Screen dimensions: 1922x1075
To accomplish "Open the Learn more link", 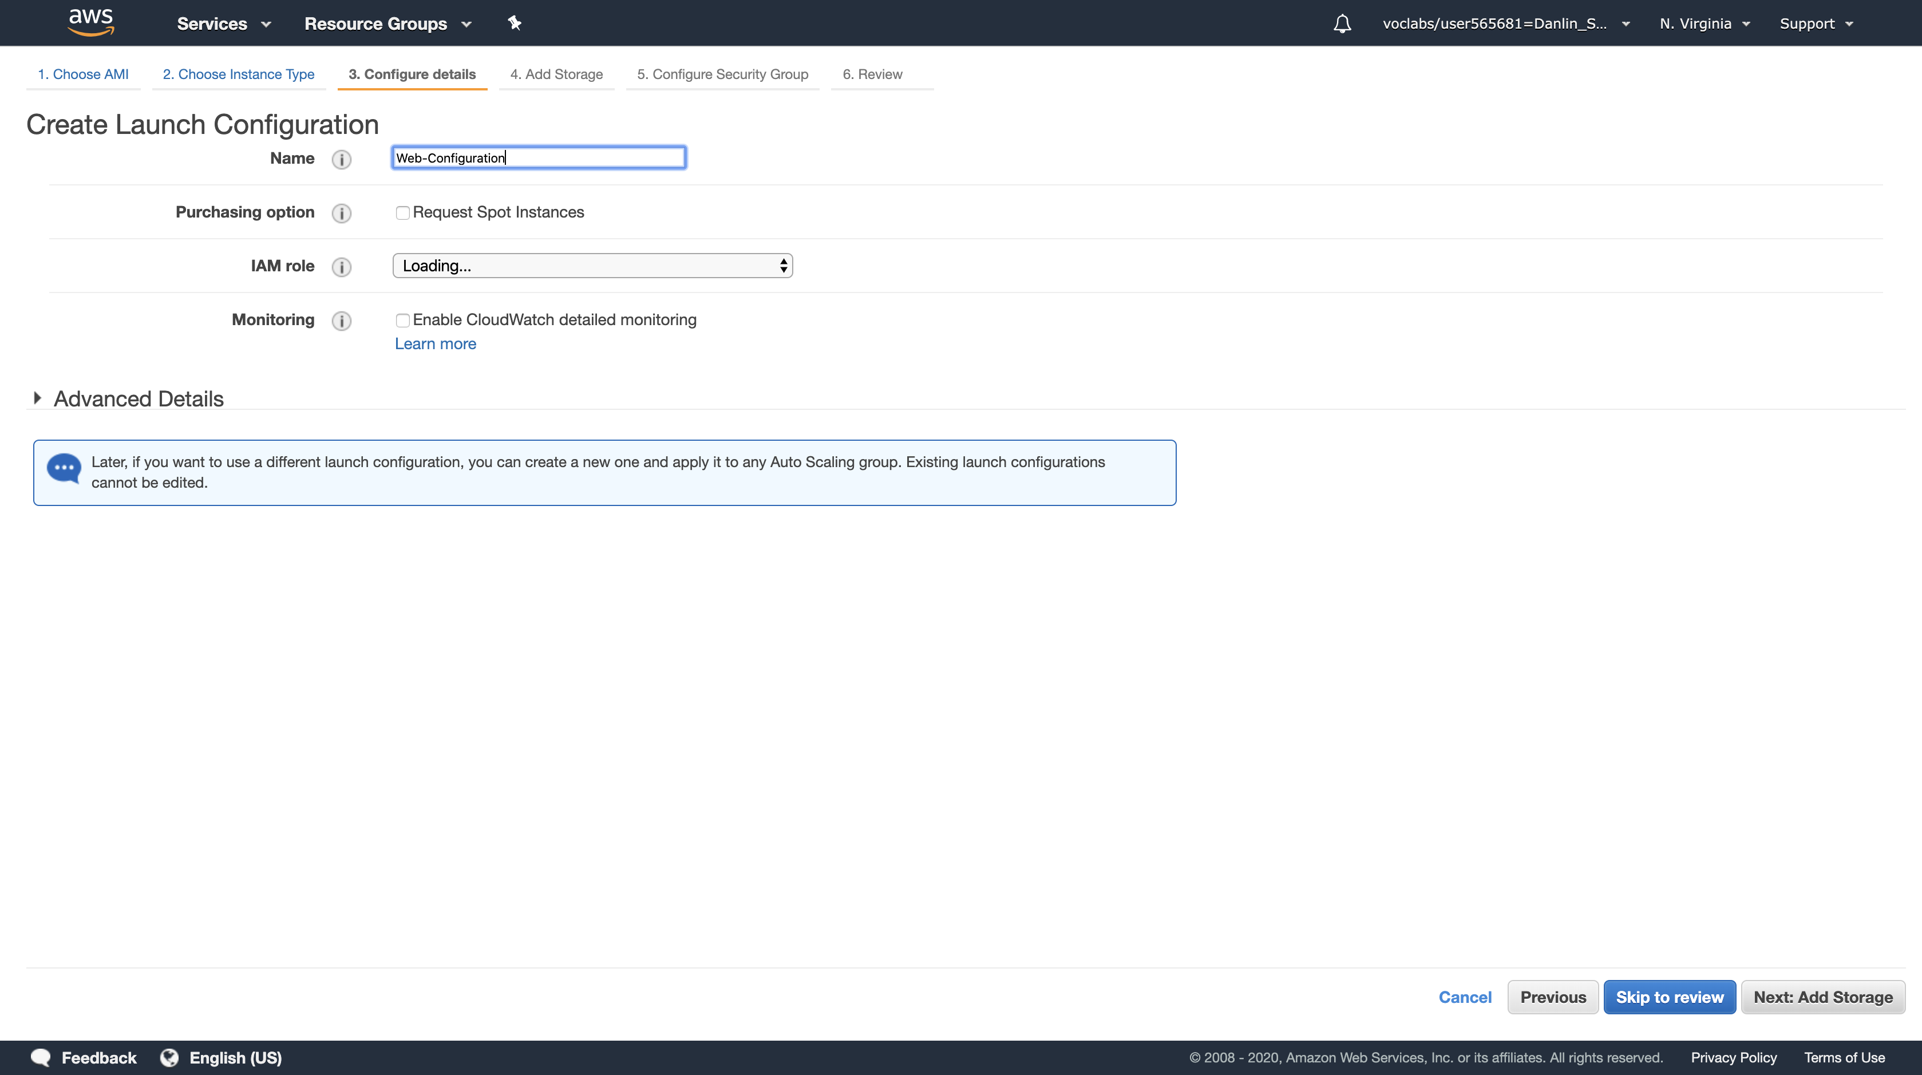I will [x=435, y=344].
